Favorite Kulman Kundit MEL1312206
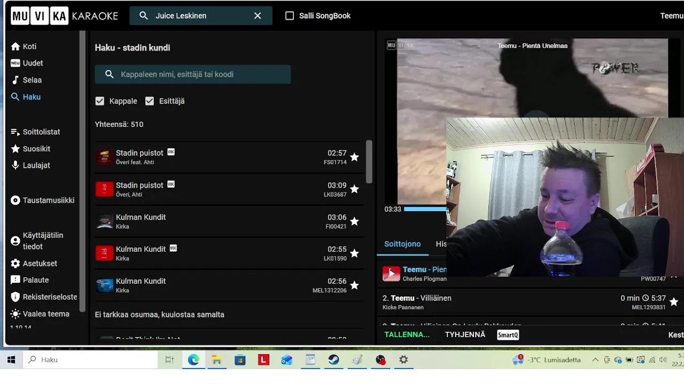The image size is (684, 384). point(354,285)
